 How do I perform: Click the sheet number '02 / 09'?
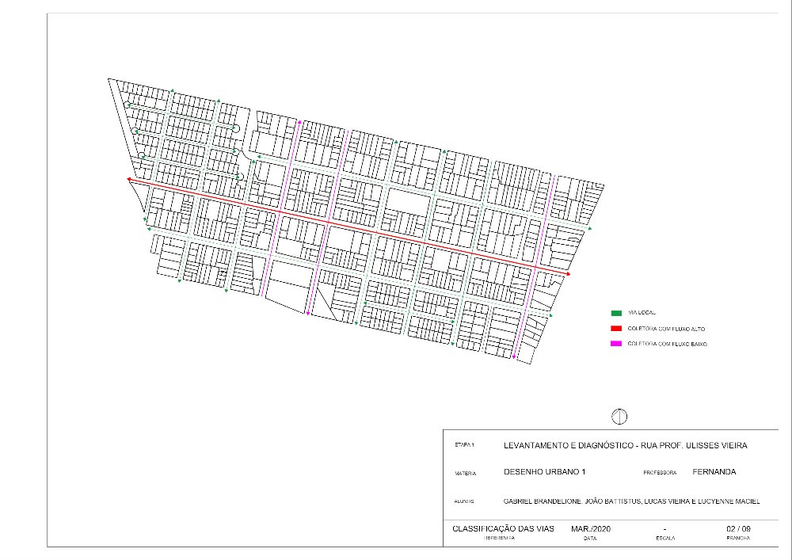coord(738,528)
